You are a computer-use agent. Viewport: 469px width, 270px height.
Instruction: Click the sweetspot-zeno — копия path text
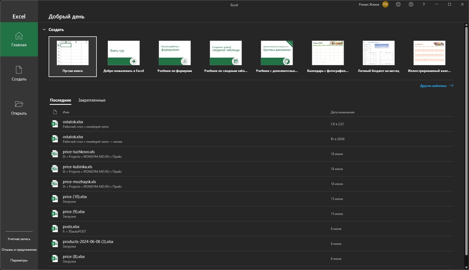tap(104, 142)
